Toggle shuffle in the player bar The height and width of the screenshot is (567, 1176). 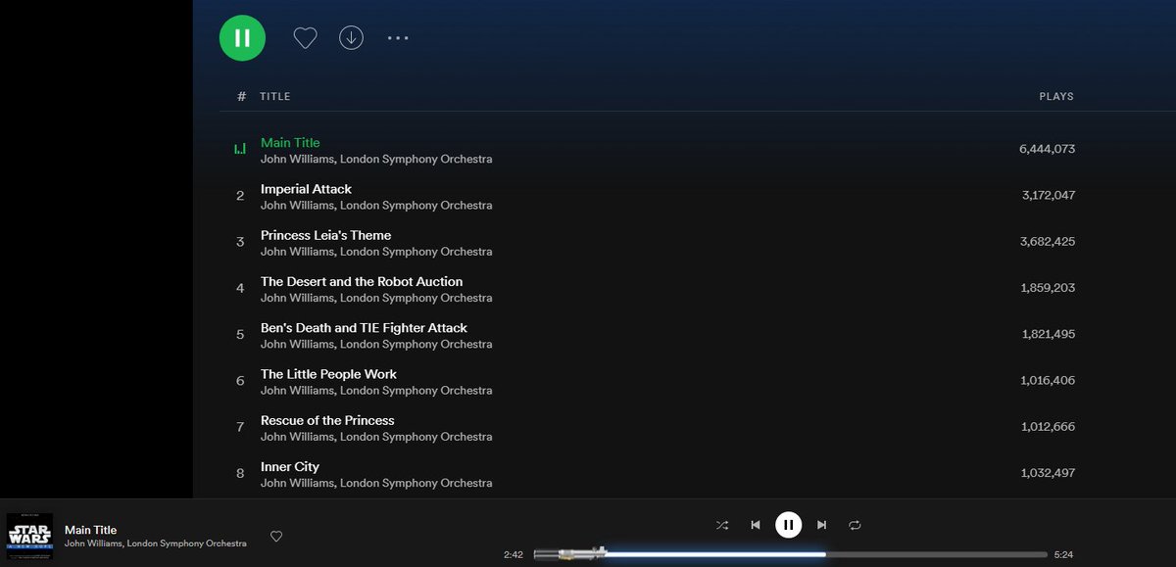pos(722,525)
